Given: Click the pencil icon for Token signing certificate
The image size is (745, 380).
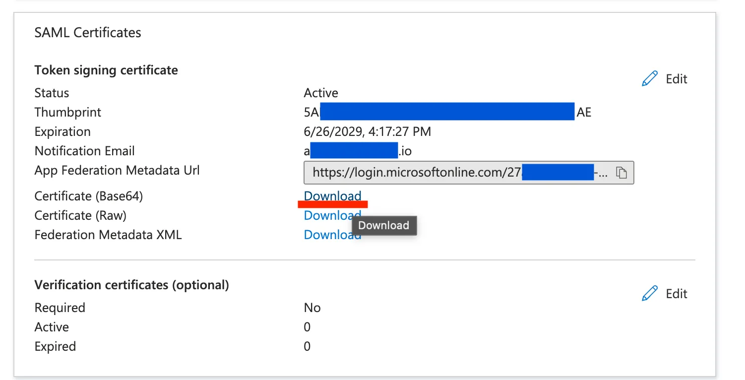Looking at the screenshot, I should 649,79.
